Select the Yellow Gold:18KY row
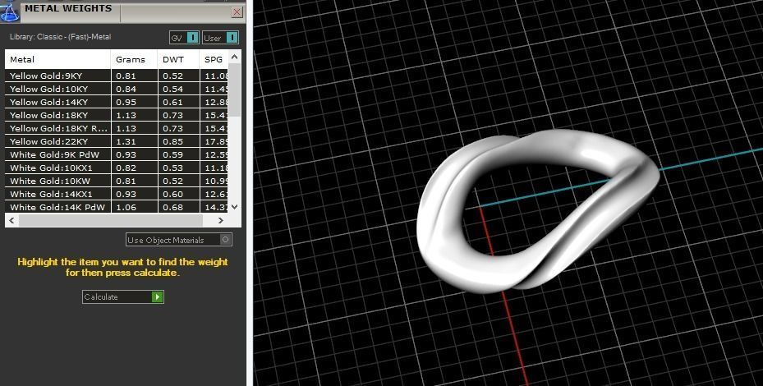This screenshot has height=386, width=763. pyautogui.click(x=117, y=115)
